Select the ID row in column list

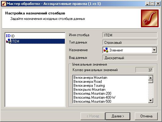pos(35,36)
